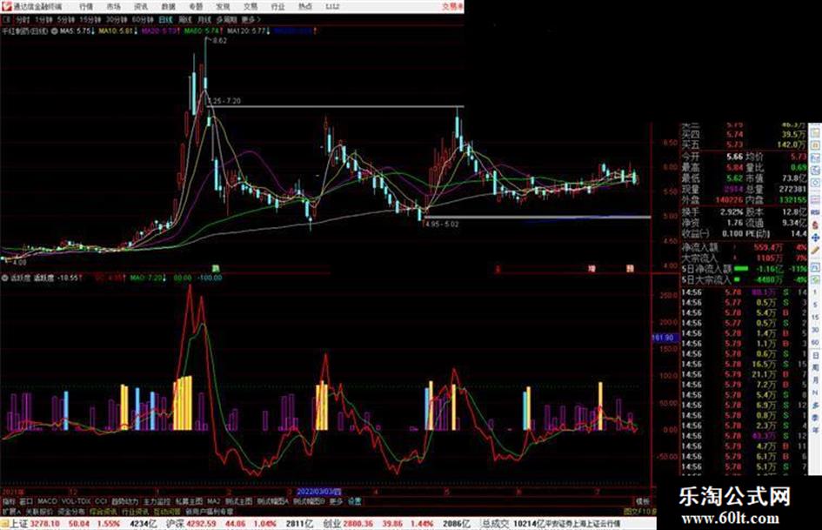
Task: Click the blue four-arrow move icon
Action: (x=816, y=238)
